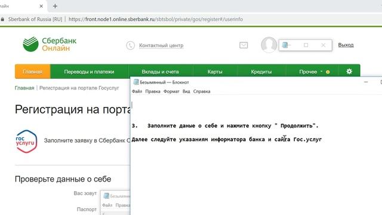Image resolution: width=382 pixels, height=215 pixels.
Task: Click the user profile avatar
Action: (x=269, y=45)
